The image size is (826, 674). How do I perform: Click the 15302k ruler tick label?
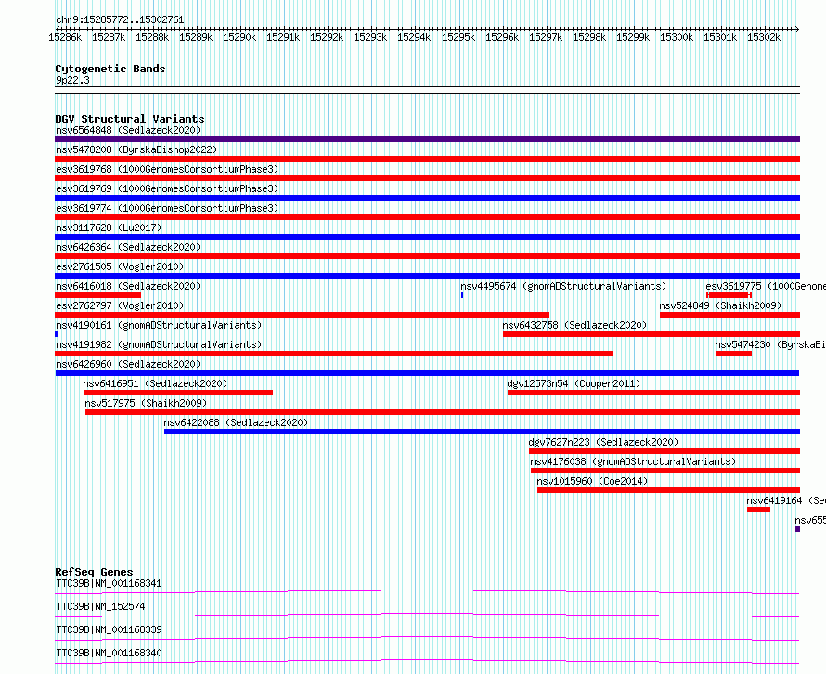tap(764, 37)
